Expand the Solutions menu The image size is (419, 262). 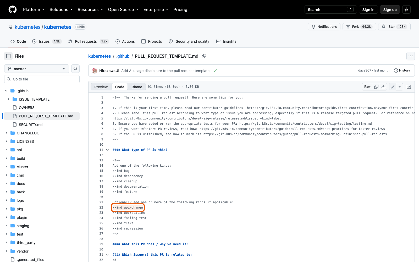(x=61, y=9)
